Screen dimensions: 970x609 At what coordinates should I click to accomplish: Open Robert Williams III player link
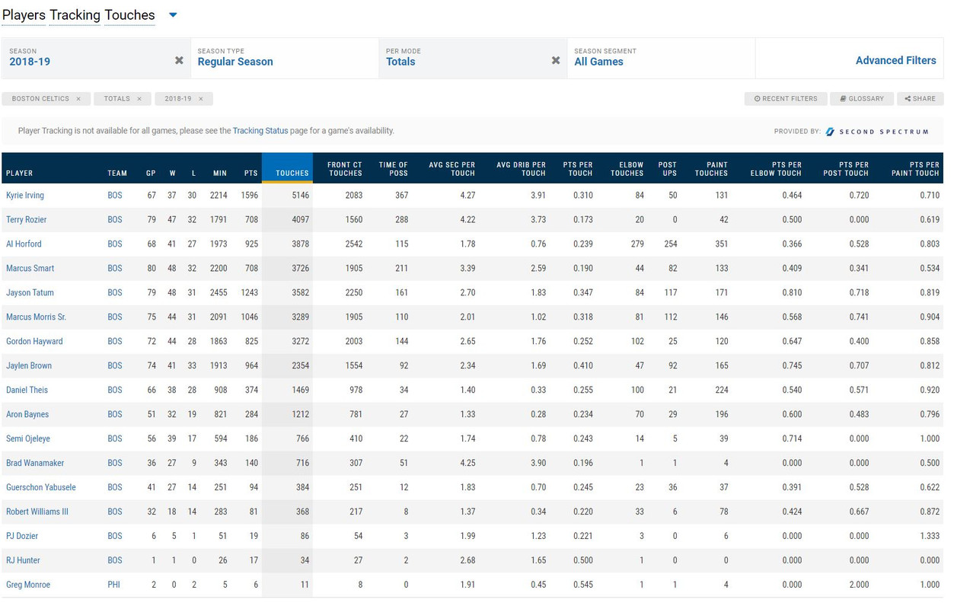(x=37, y=512)
